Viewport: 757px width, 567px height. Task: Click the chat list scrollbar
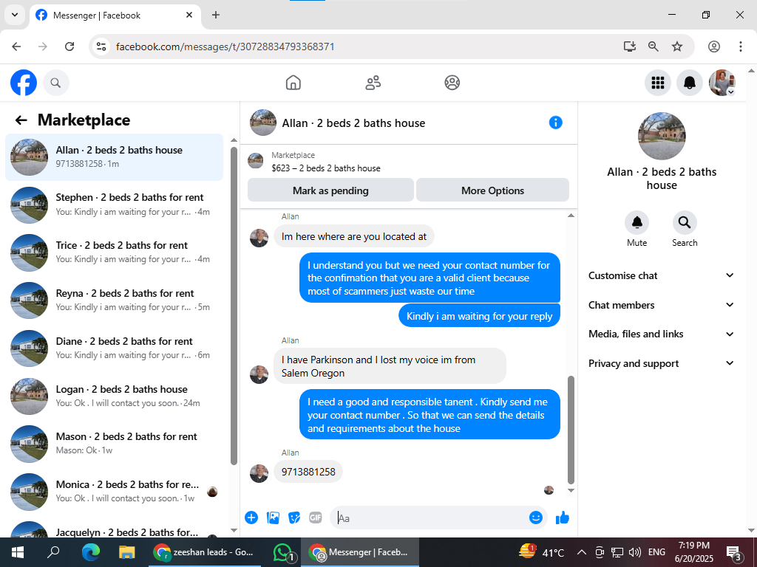[234, 306]
